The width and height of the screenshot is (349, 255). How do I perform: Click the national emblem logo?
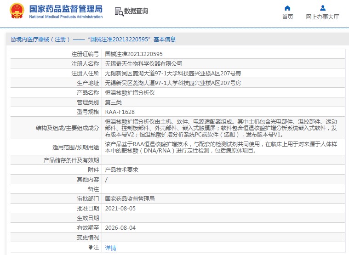(x=17, y=11)
